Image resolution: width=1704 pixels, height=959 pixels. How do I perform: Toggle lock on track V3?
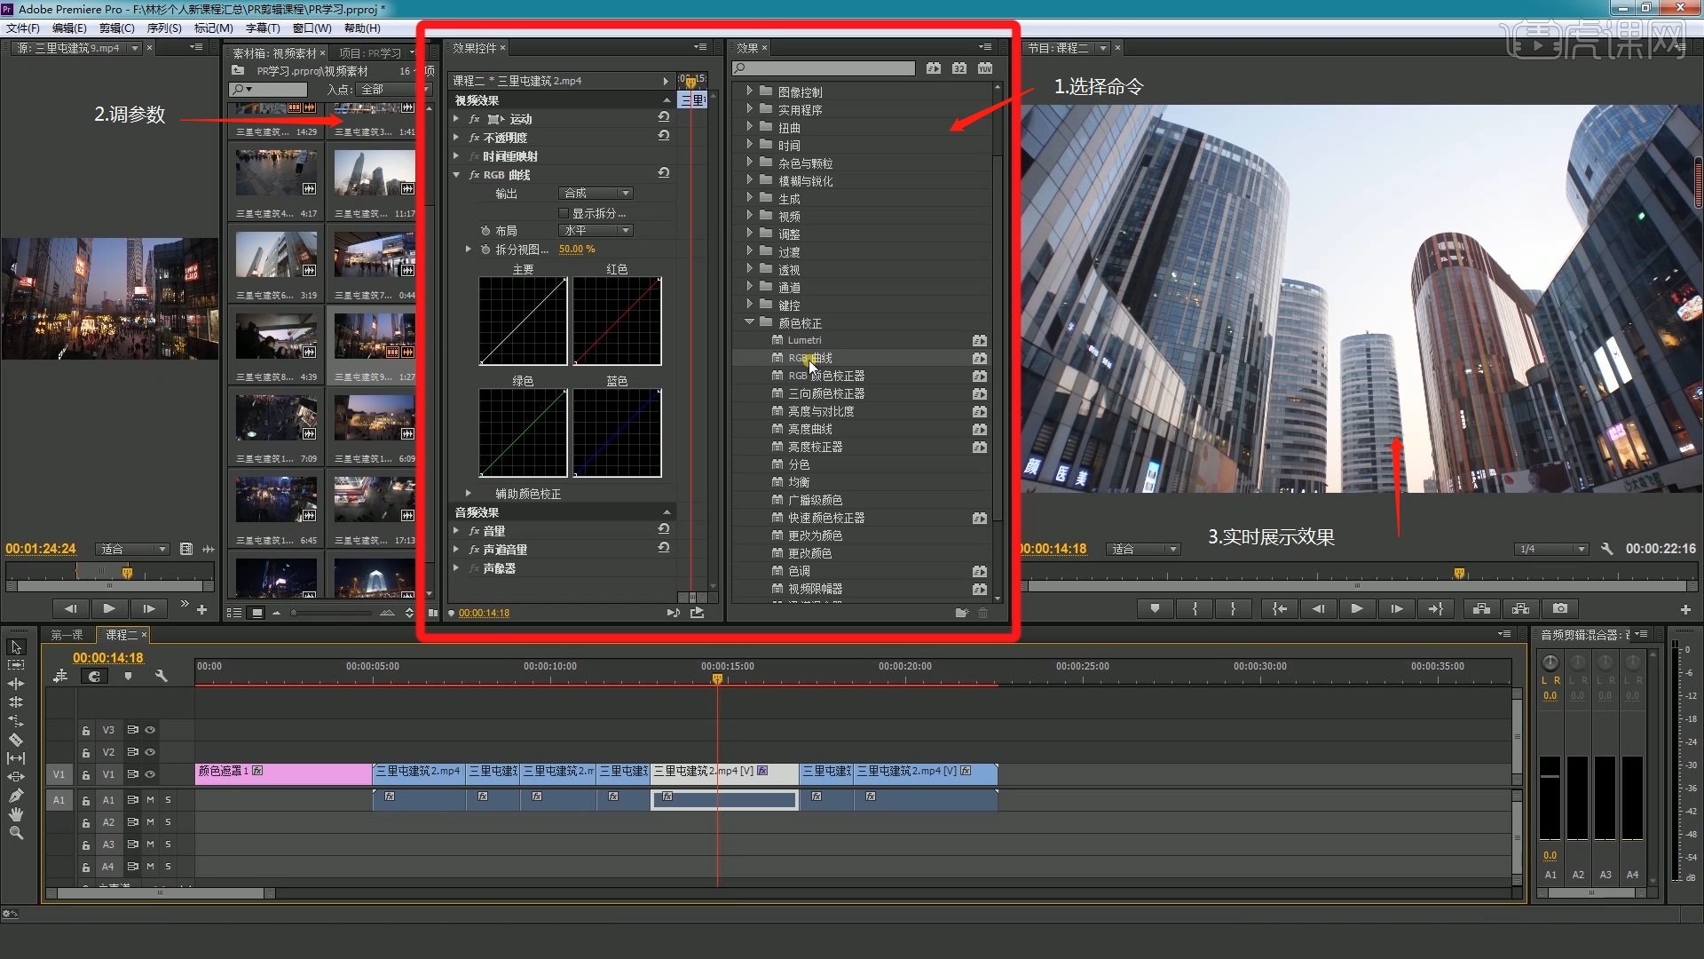pos(86,731)
